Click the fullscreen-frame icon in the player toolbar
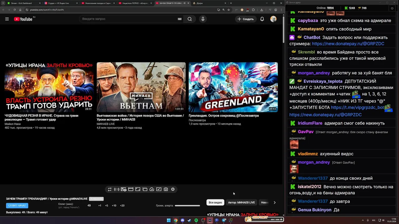 click(x=138, y=189)
